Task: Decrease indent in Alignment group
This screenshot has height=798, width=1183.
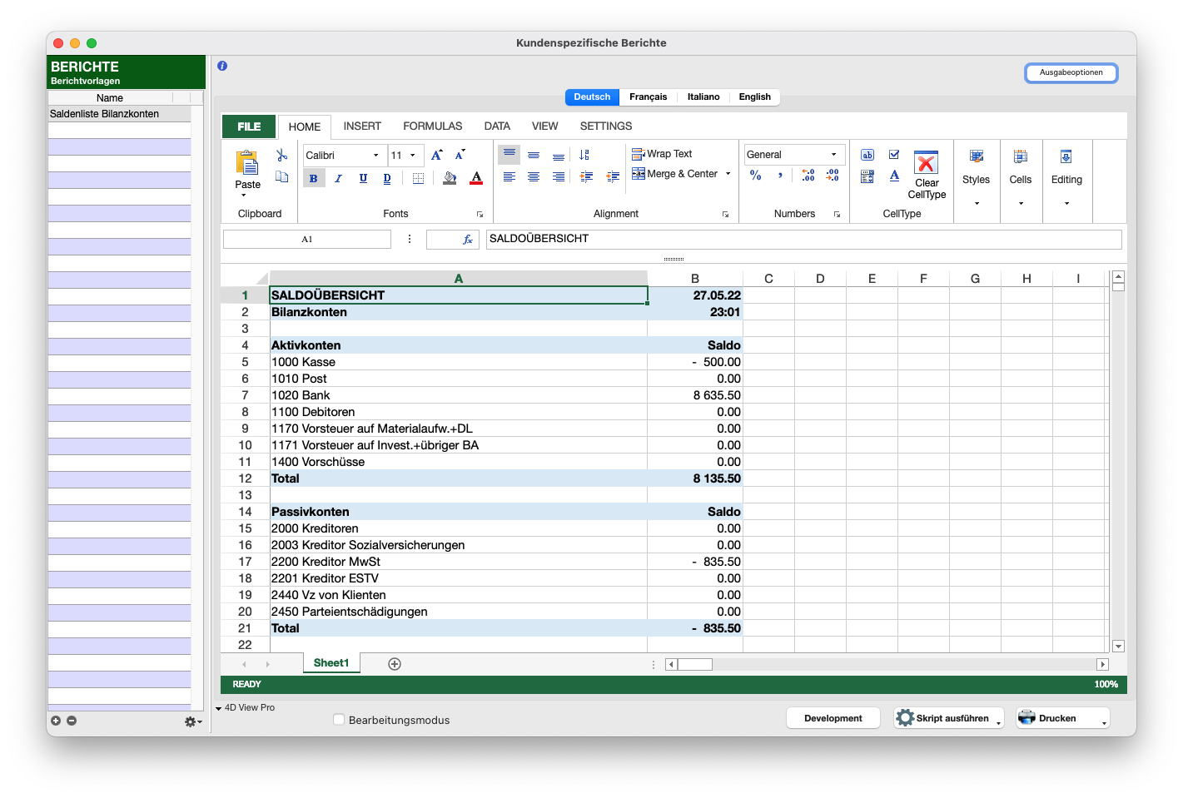Action: pos(587,176)
